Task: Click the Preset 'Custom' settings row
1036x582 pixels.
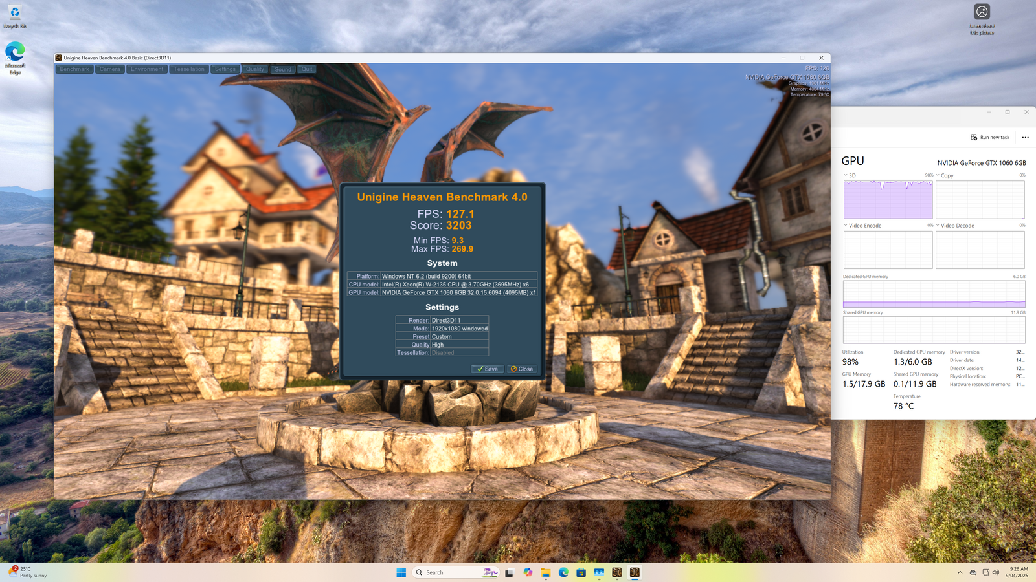Action: [x=442, y=336]
